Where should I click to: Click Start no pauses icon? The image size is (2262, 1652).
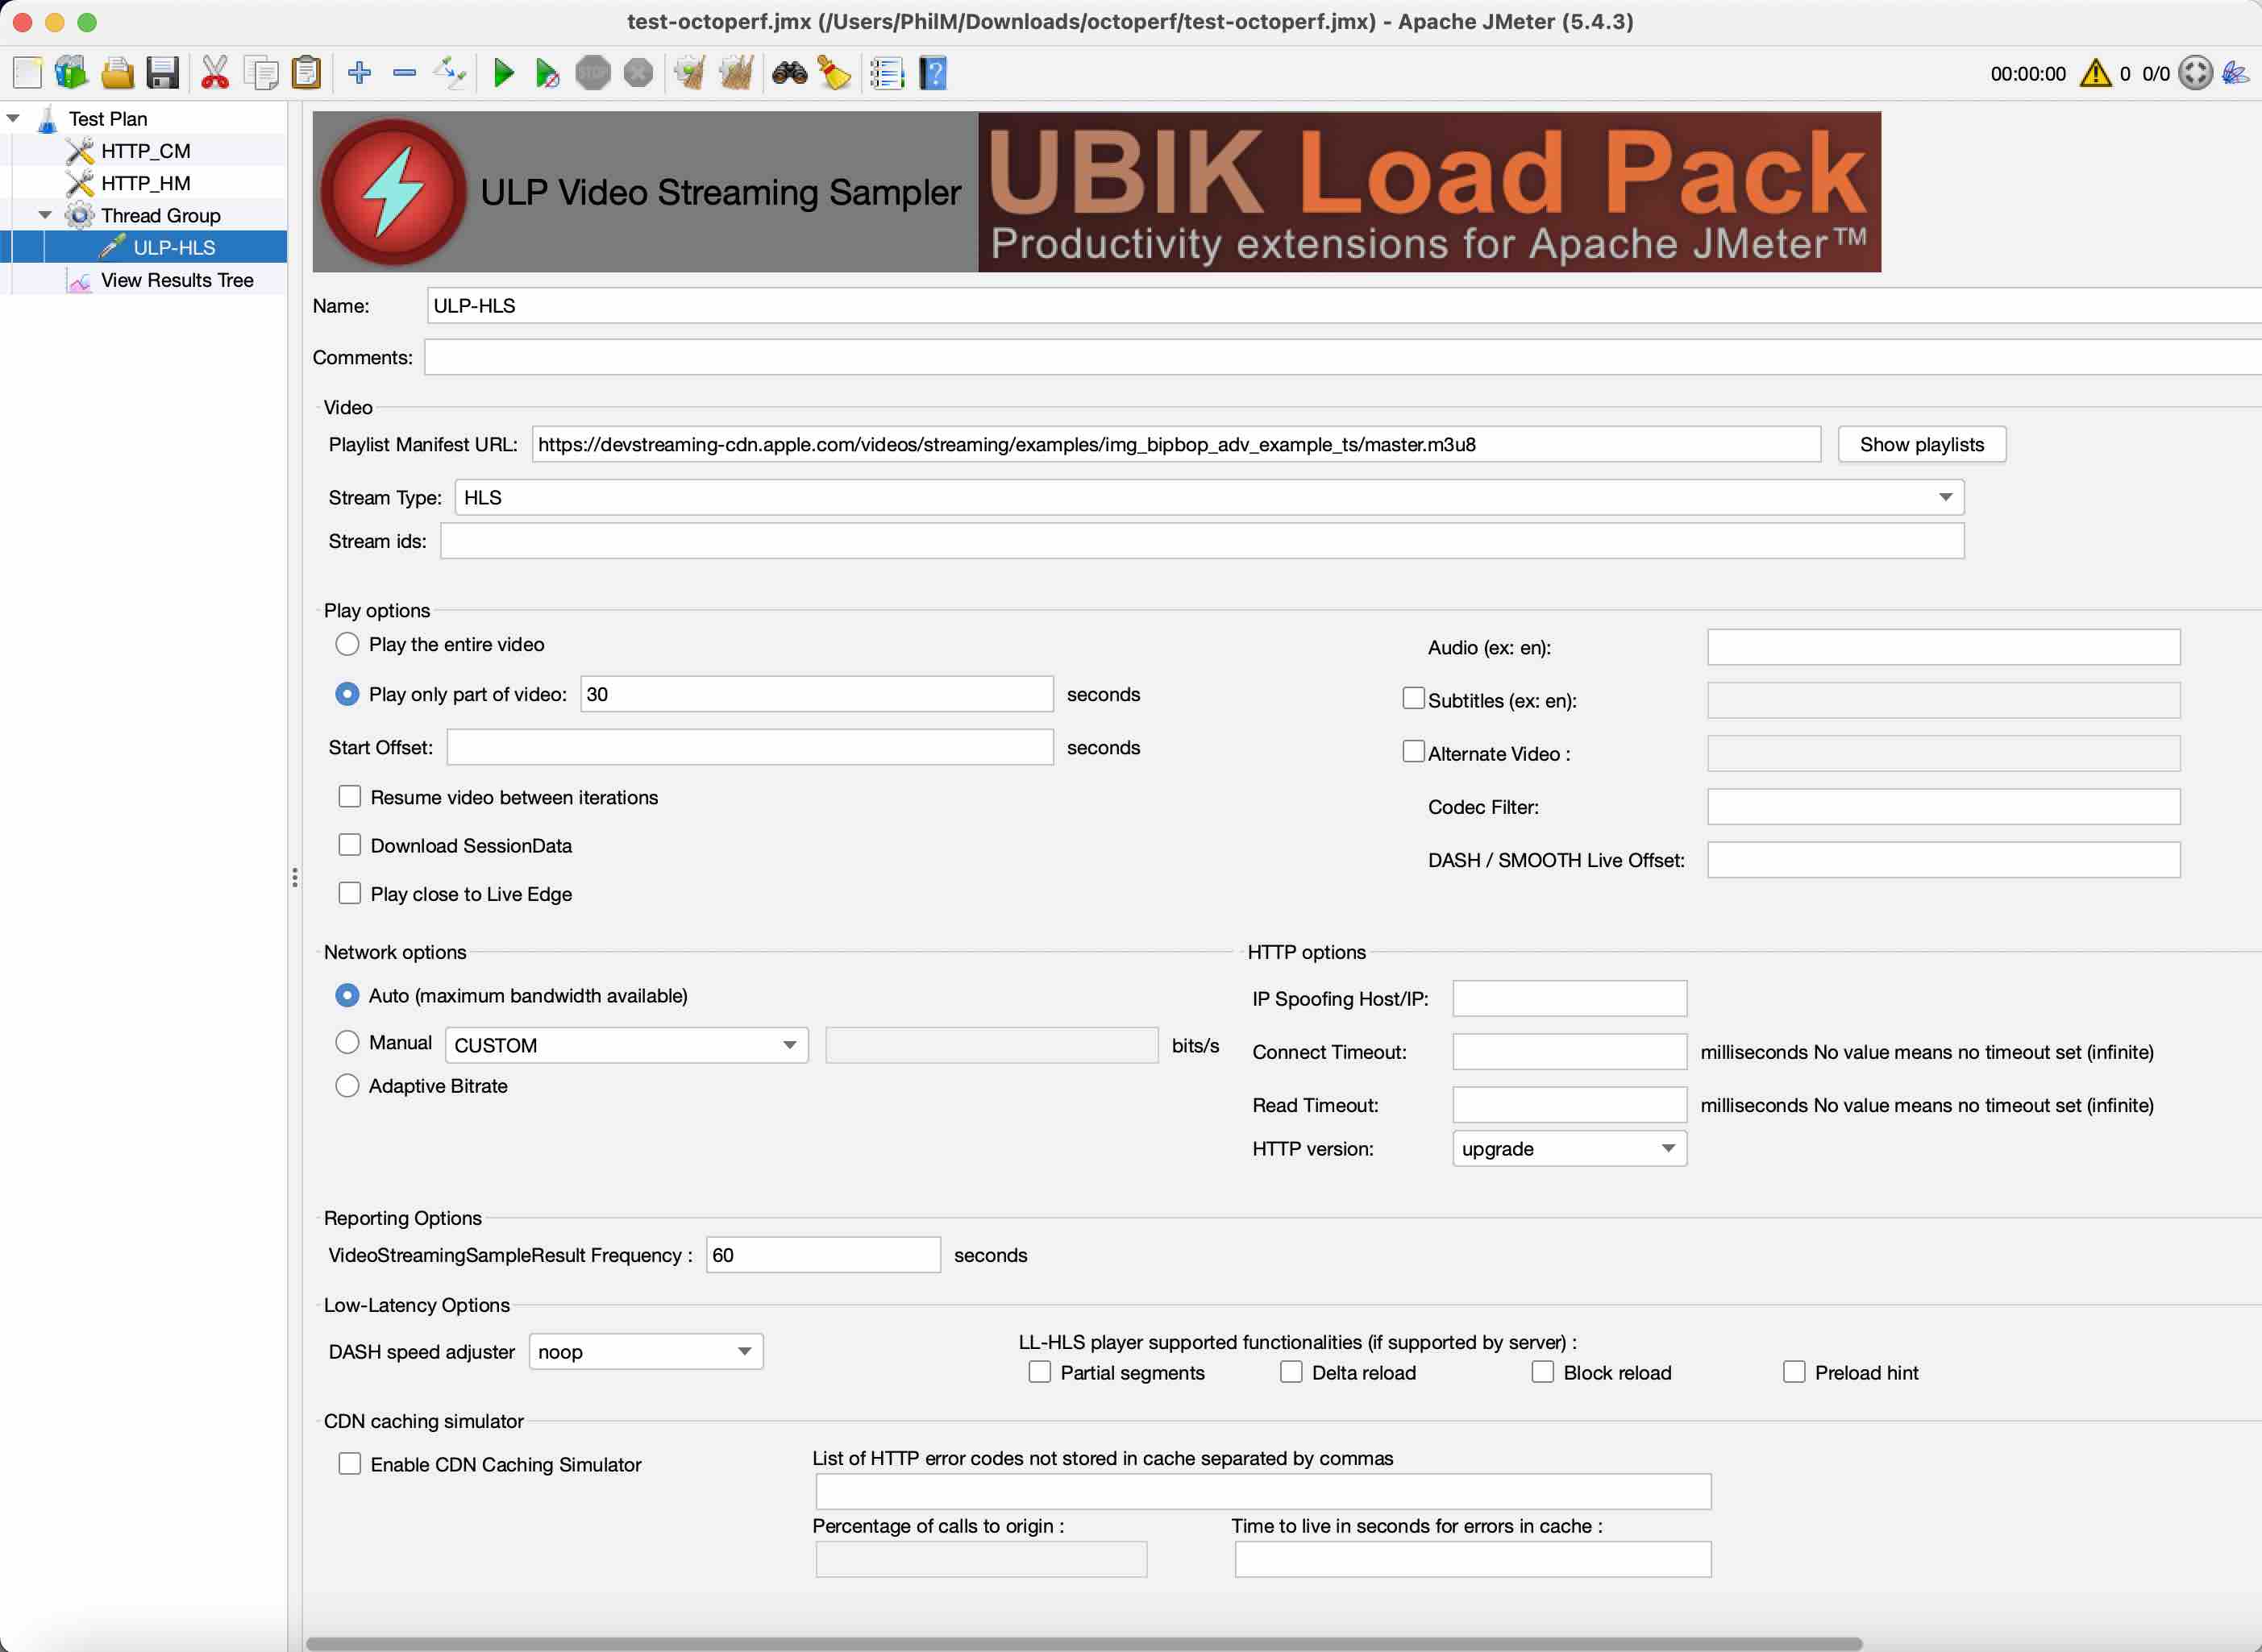(x=547, y=73)
